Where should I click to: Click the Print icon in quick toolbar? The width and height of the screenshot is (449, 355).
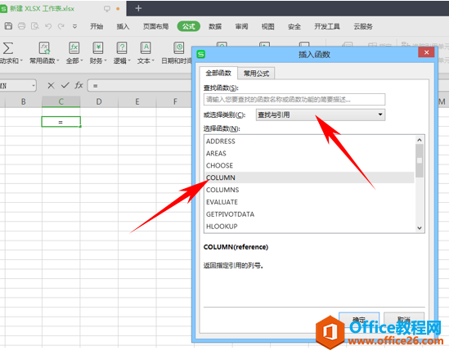coord(22,26)
